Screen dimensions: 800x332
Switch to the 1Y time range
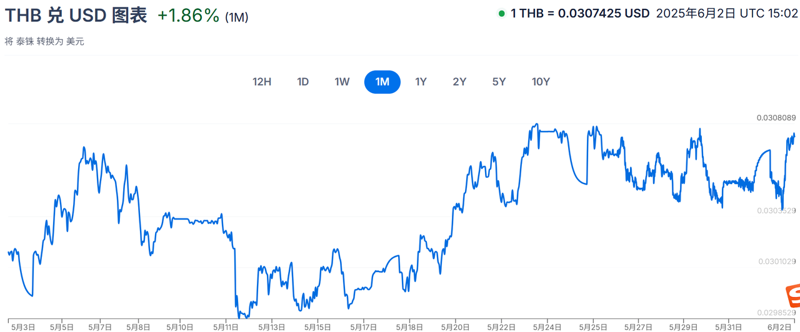point(421,82)
